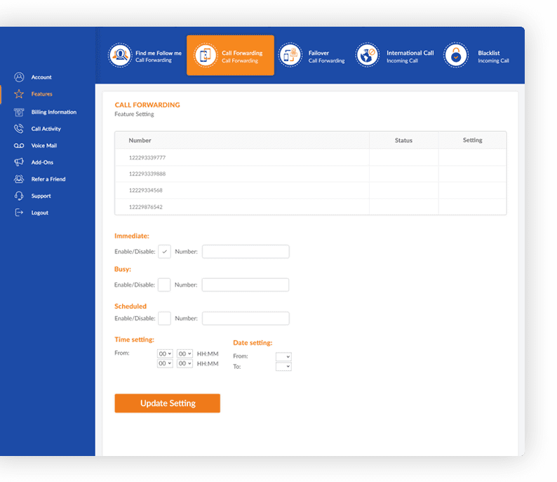Click the Add-Ons megaphone icon
Viewport: 557px width, 482px height.
click(19, 162)
